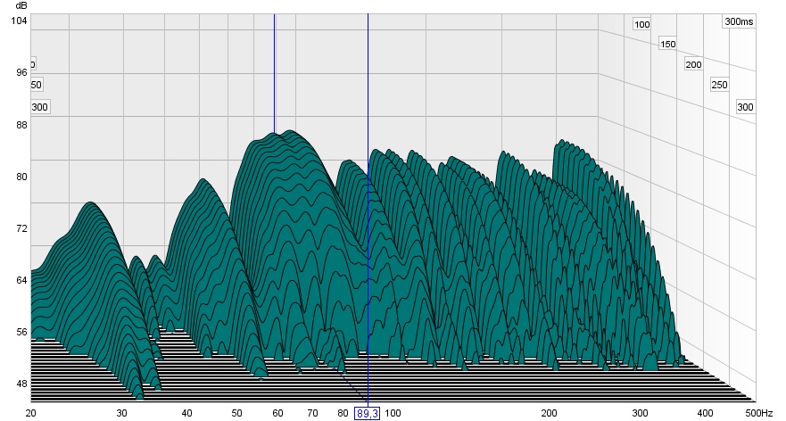
Task: Click the 89,3 cursor frequency box
Action: pyautogui.click(x=368, y=414)
